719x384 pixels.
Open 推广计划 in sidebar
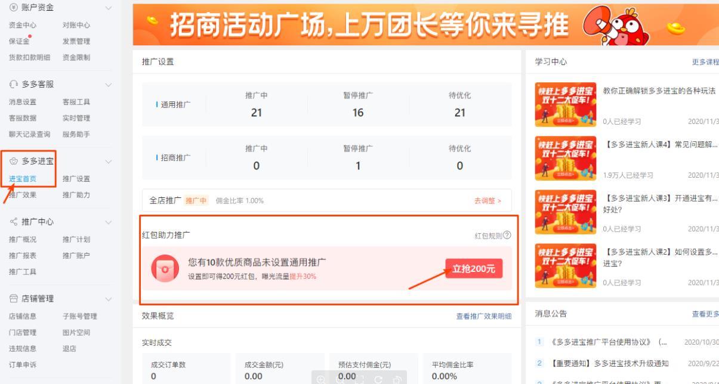click(x=76, y=239)
